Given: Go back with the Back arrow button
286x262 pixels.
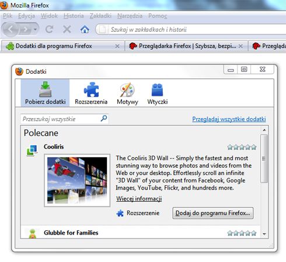Looking at the screenshot, I should [11, 29].
